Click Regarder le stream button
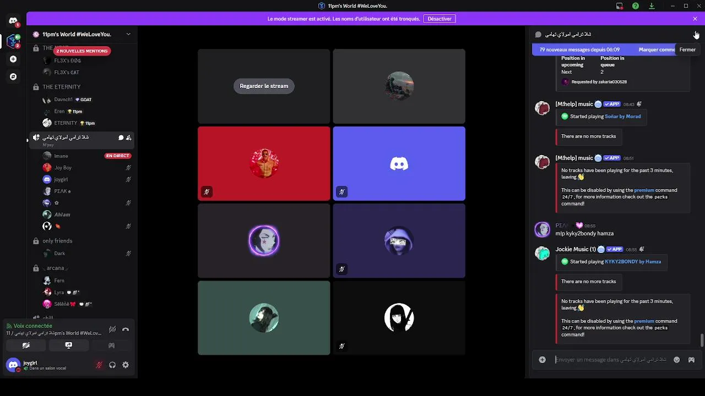Screen dimensions: 705x396 pyautogui.click(x=264, y=86)
